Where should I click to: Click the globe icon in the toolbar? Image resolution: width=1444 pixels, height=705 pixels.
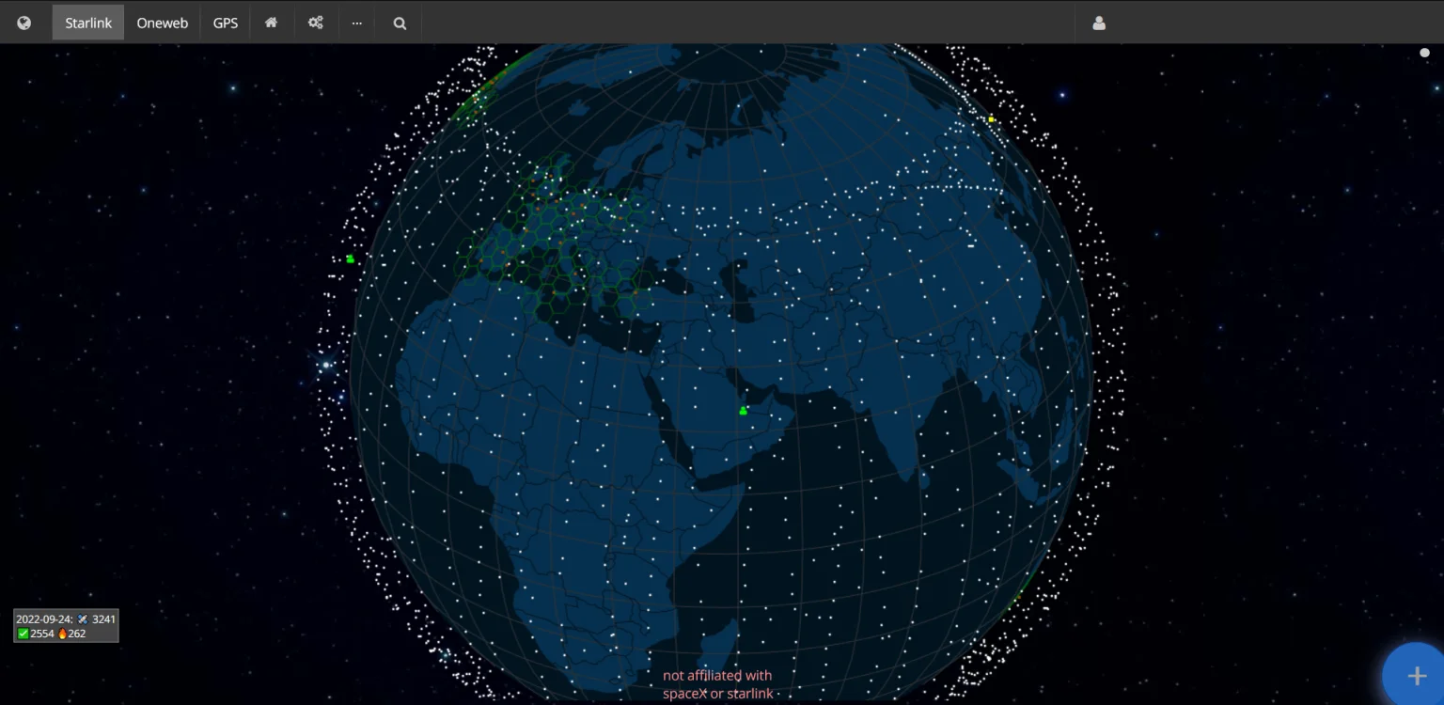24,23
